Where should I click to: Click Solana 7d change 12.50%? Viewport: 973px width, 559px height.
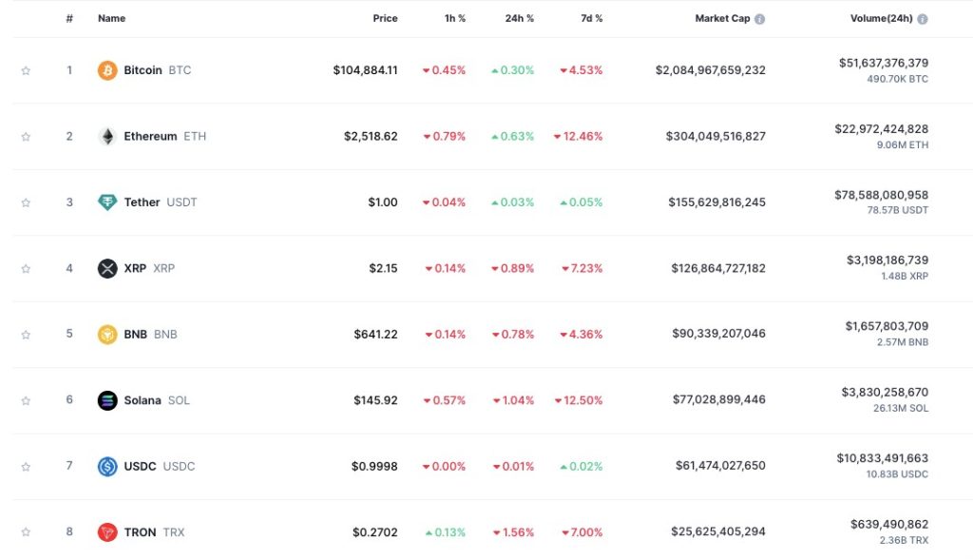click(x=579, y=400)
